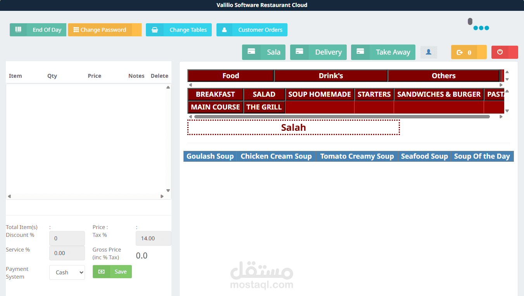Select the Others tab

(x=443, y=75)
